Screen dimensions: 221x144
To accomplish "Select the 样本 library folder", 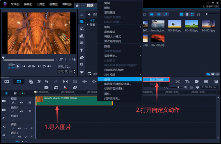I will coord(92,21).
